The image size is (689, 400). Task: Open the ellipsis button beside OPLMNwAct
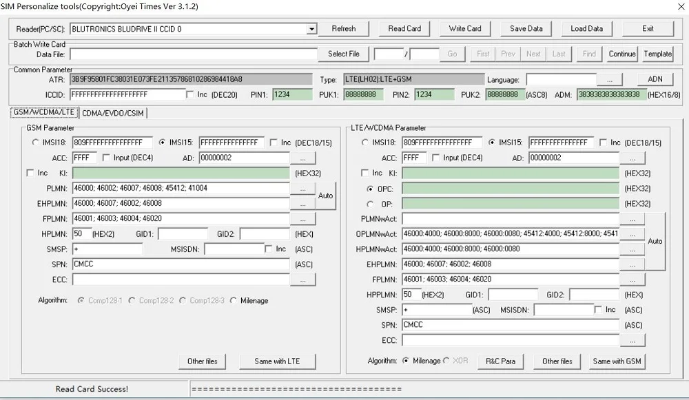click(x=633, y=235)
